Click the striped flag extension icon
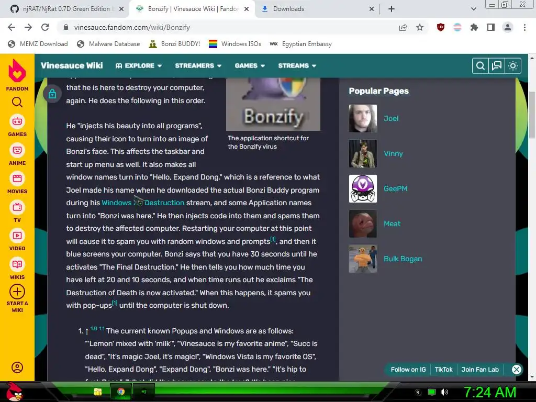Image resolution: width=536 pixels, height=402 pixels. (x=457, y=27)
